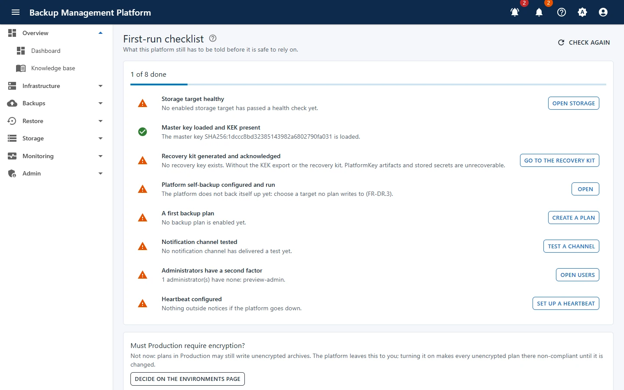624x390 pixels.
Task: Select the Monitoring menu label
Action: (38, 156)
